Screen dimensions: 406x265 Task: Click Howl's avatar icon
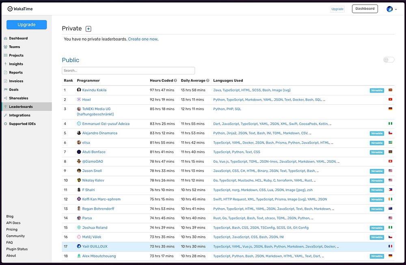[x=79, y=99]
